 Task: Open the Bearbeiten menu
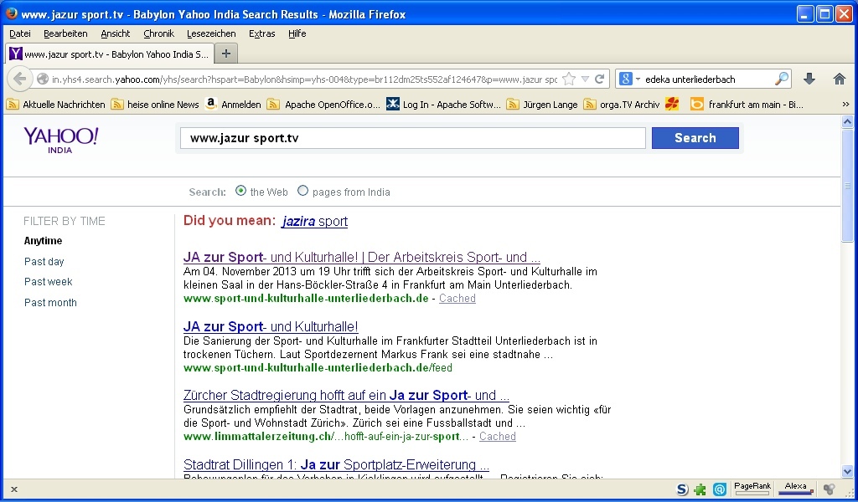(65, 33)
